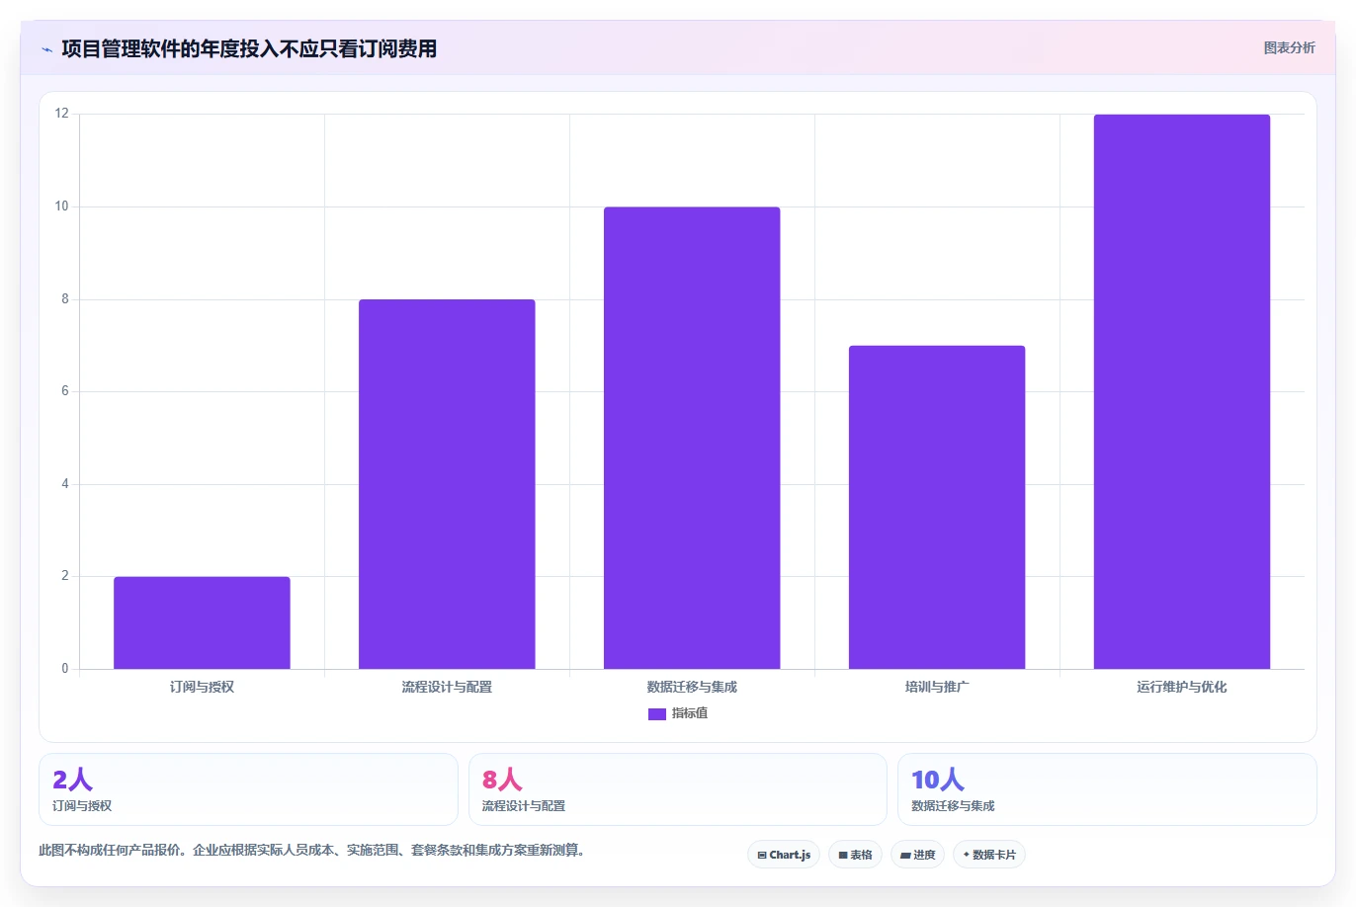Click the 数据迁移与集成 x-axis label

pos(692,687)
